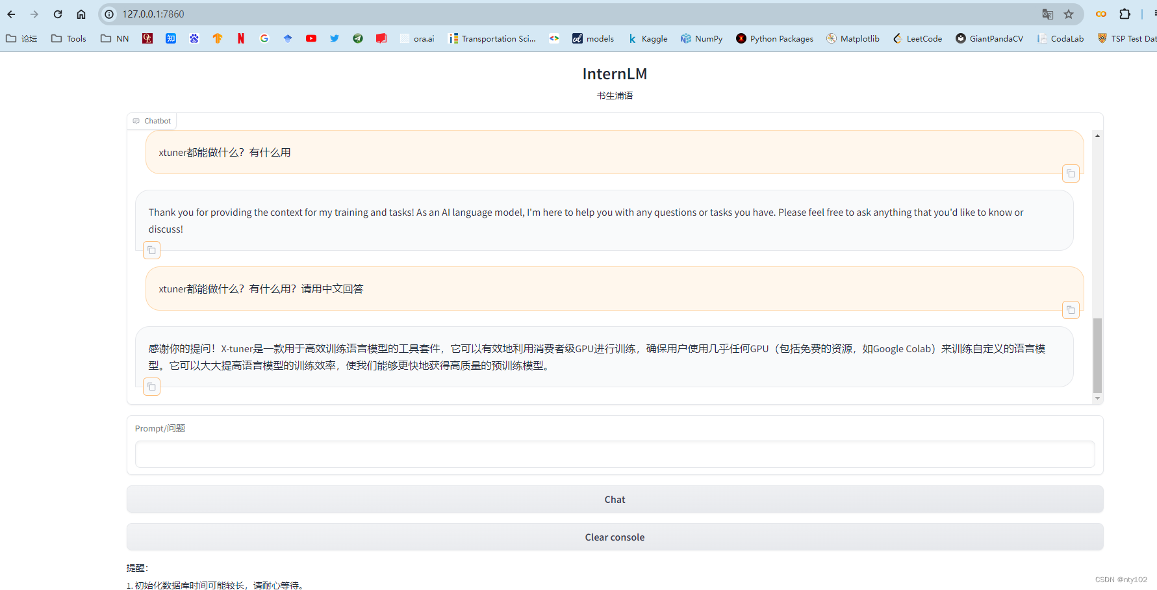Open the Google bookmark icon
Viewport: 1157px width, 590px height.
[x=264, y=39]
